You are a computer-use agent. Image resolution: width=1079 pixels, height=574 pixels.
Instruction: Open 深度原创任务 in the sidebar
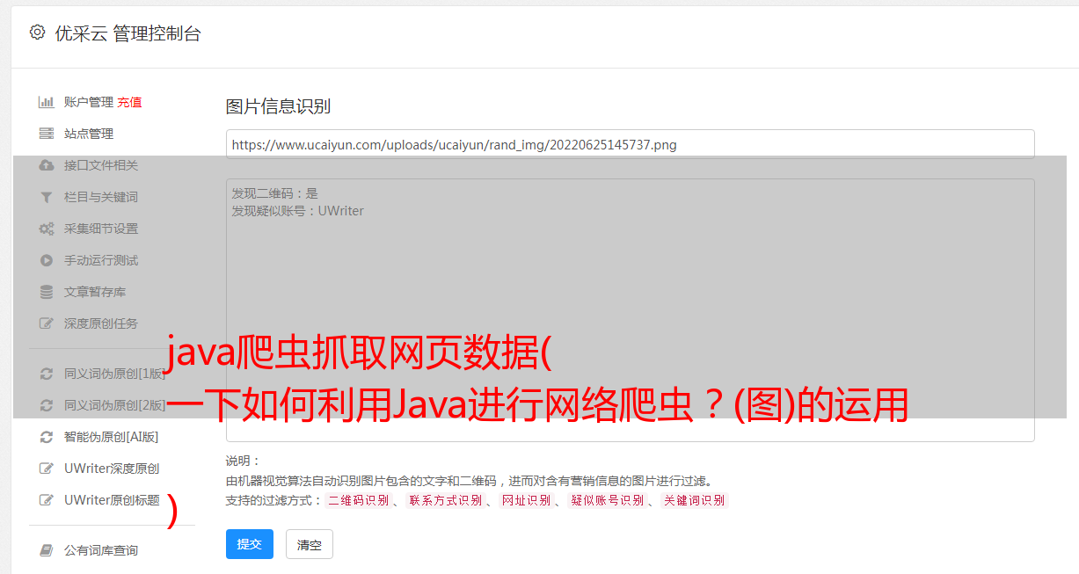pos(101,323)
